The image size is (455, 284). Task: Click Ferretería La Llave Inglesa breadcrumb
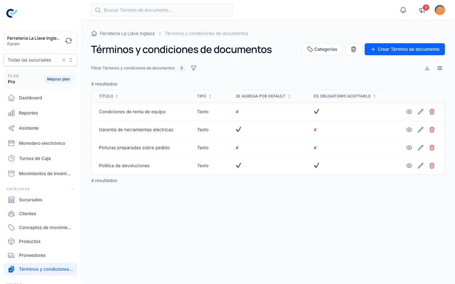127,33
